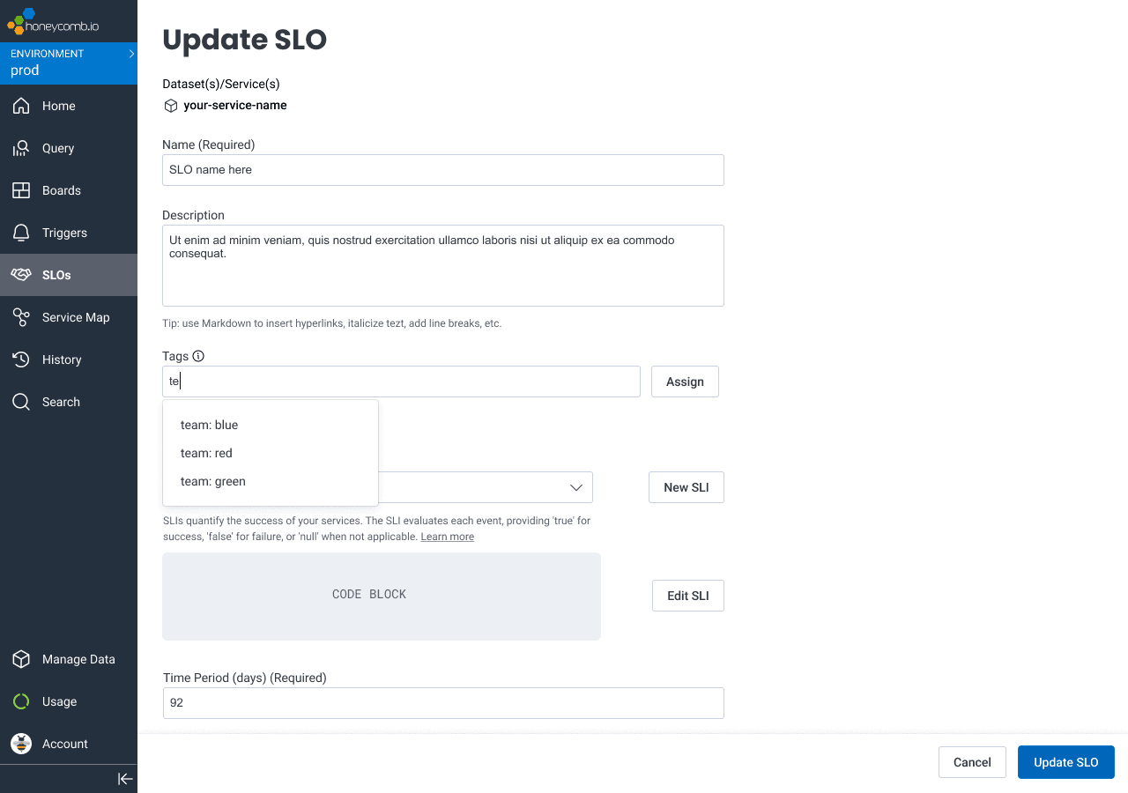
Task: Click the Triggers bell icon
Action: coord(21,232)
